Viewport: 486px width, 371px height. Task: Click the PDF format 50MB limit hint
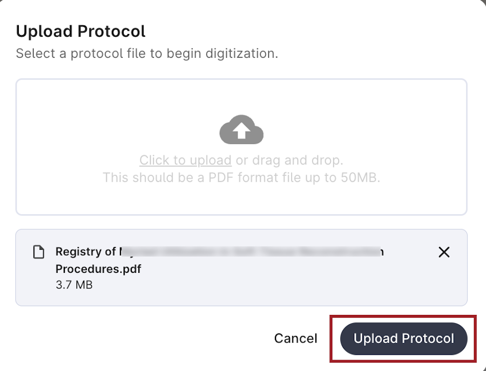[x=241, y=177]
